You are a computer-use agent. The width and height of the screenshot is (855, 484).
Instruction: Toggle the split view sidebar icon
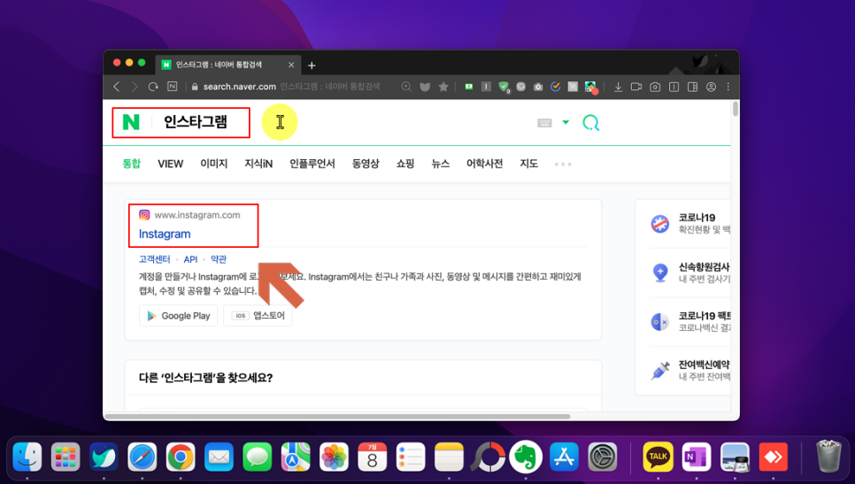[692, 87]
